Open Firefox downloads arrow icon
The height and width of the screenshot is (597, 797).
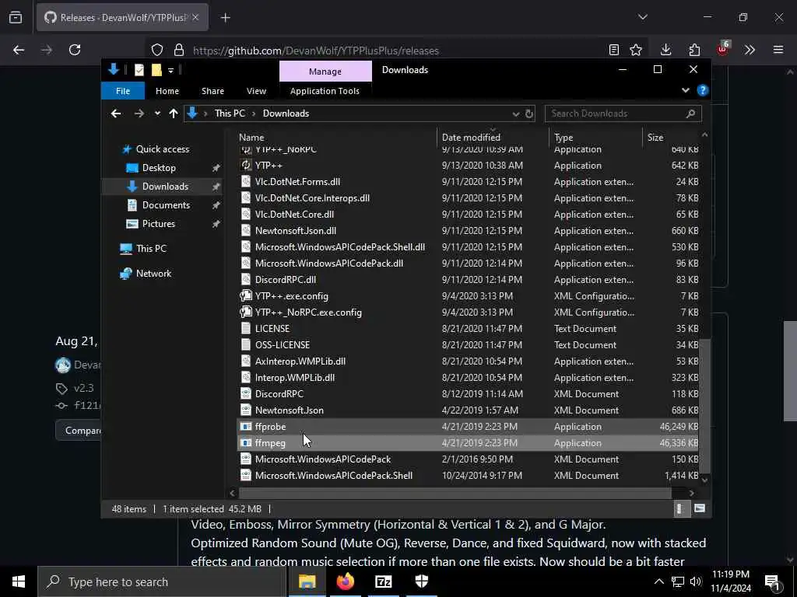pos(666,50)
